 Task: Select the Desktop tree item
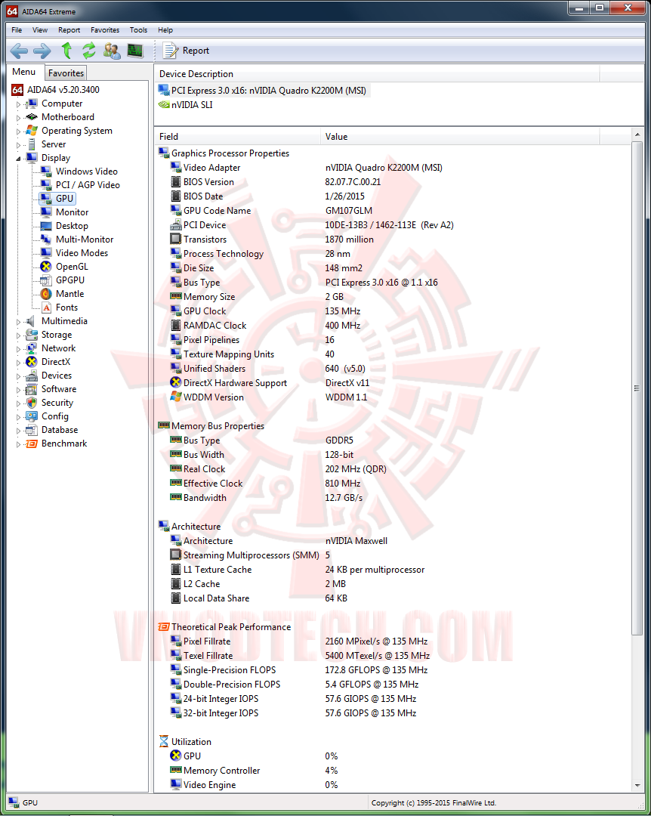[x=72, y=225]
